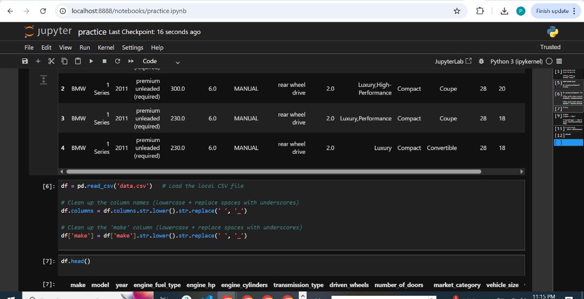Select the 'Luxury,Performance' category cell
Viewport: 584px width, 299px height.
[366, 118]
